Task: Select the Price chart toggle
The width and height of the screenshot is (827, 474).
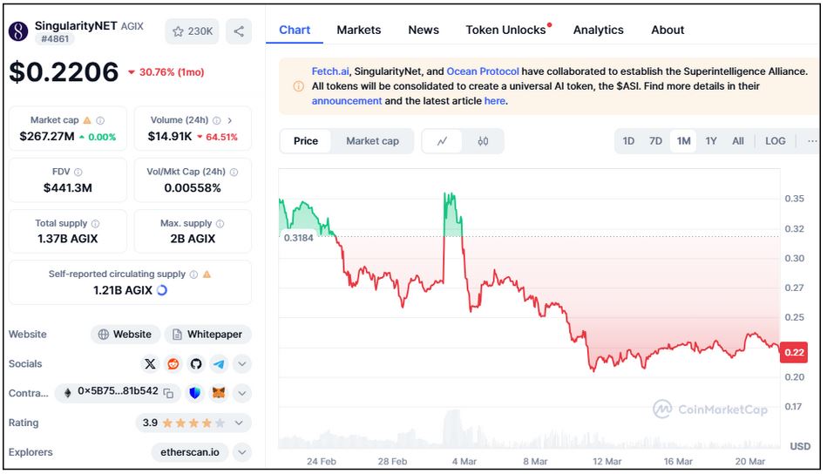Action: point(306,141)
